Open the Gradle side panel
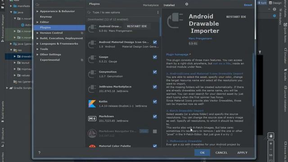Image resolution: width=288 pixels, height=162 pixels. [x=285, y=75]
